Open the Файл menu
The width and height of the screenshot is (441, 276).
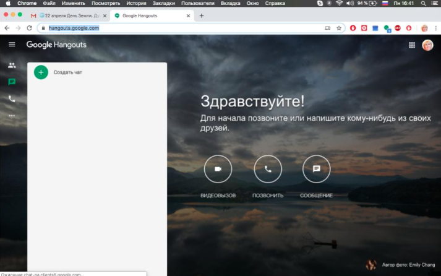point(49,3)
